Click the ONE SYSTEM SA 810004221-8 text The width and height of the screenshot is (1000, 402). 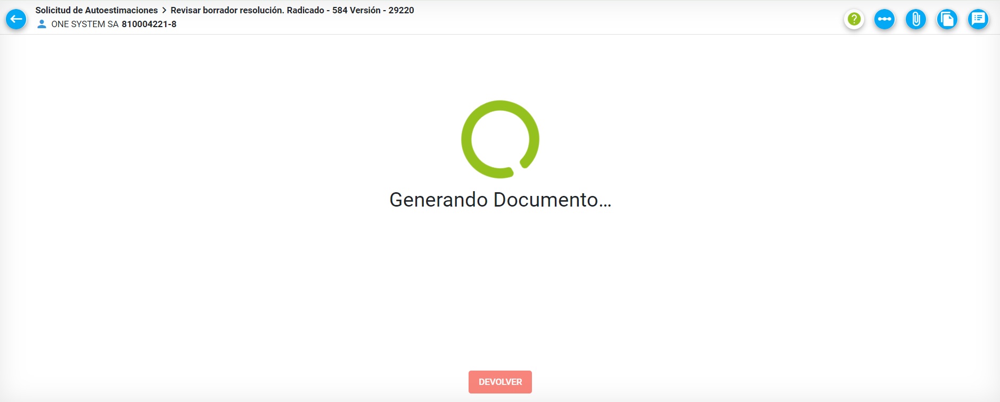point(114,24)
